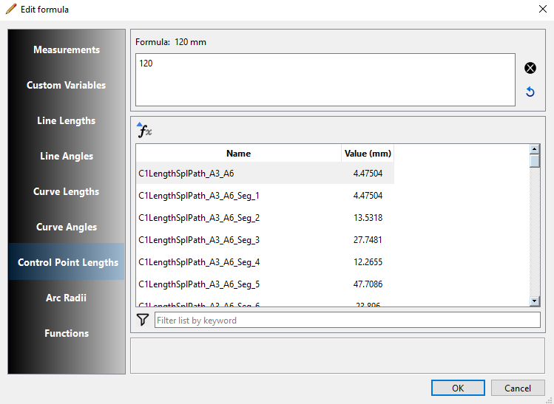The width and height of the screenshot is (554, 404).
Task: Click the clear formula X icon
Action: tap(530, 68)
